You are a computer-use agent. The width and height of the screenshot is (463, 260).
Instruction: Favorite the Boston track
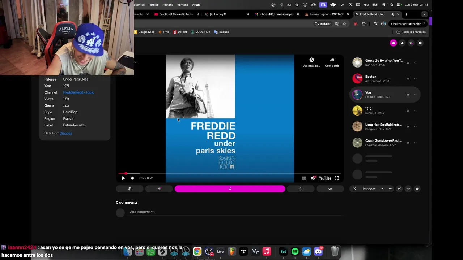pos(408,78)
